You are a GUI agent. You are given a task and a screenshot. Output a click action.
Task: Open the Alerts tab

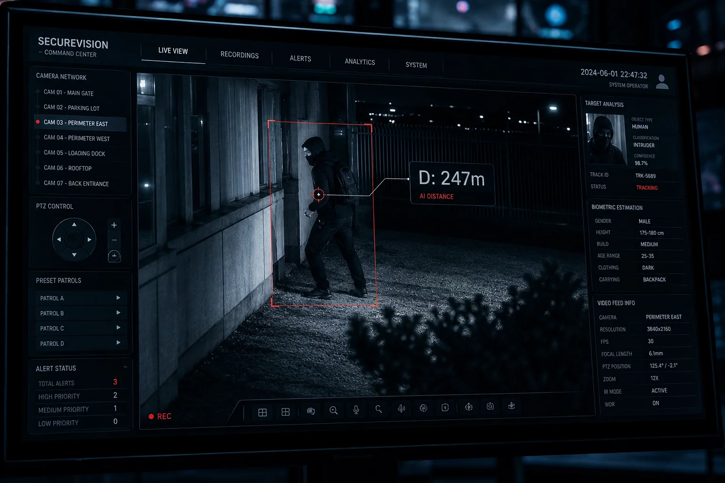[x=300, y=58]
